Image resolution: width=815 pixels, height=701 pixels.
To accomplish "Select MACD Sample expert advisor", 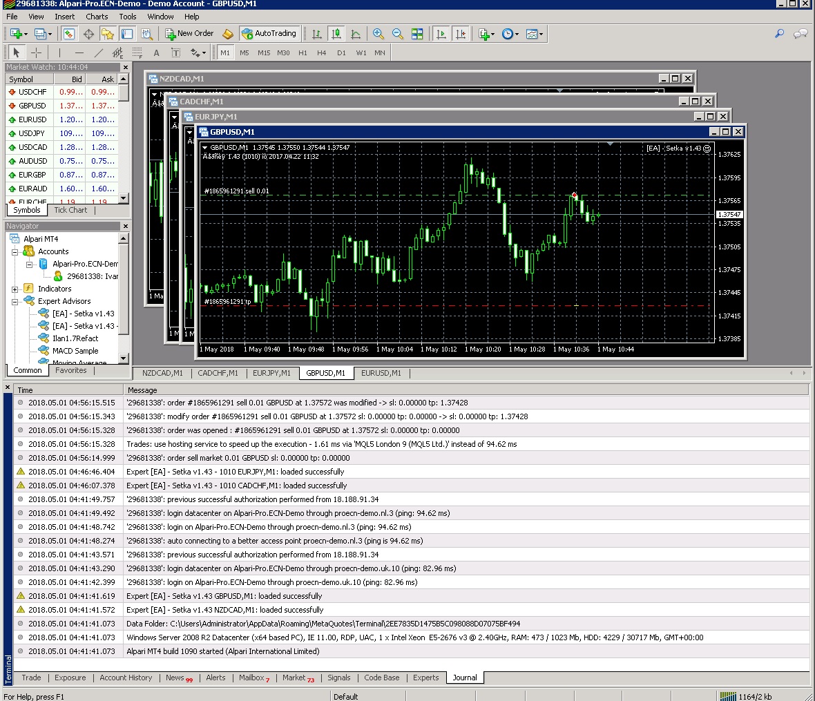I will click(x=75, y=351).
